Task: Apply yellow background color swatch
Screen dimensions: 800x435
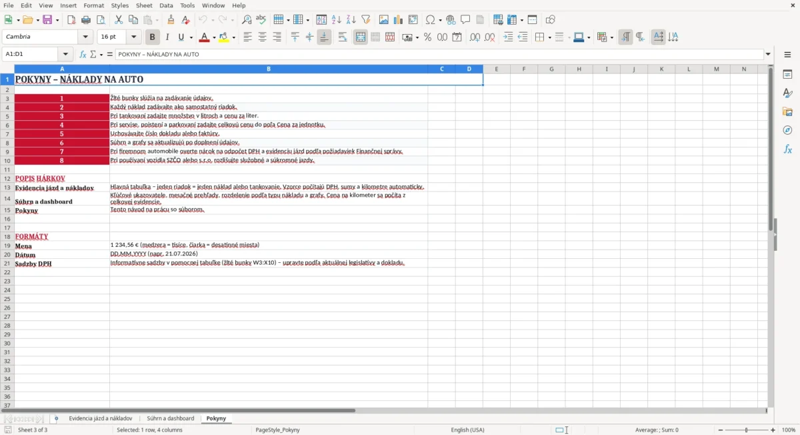Action: [x=224, y=37]
